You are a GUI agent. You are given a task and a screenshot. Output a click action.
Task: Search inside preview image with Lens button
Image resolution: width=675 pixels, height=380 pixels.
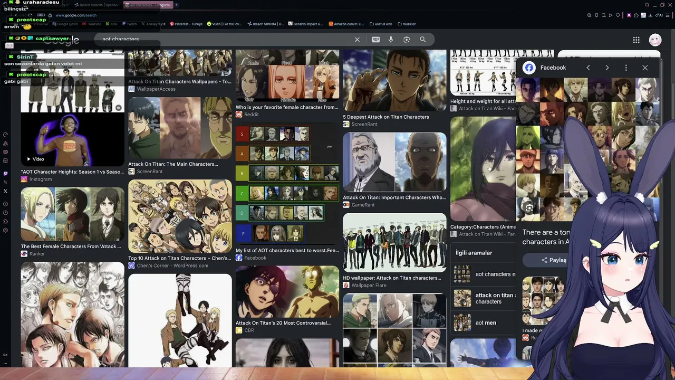click(x=529, y=208)
